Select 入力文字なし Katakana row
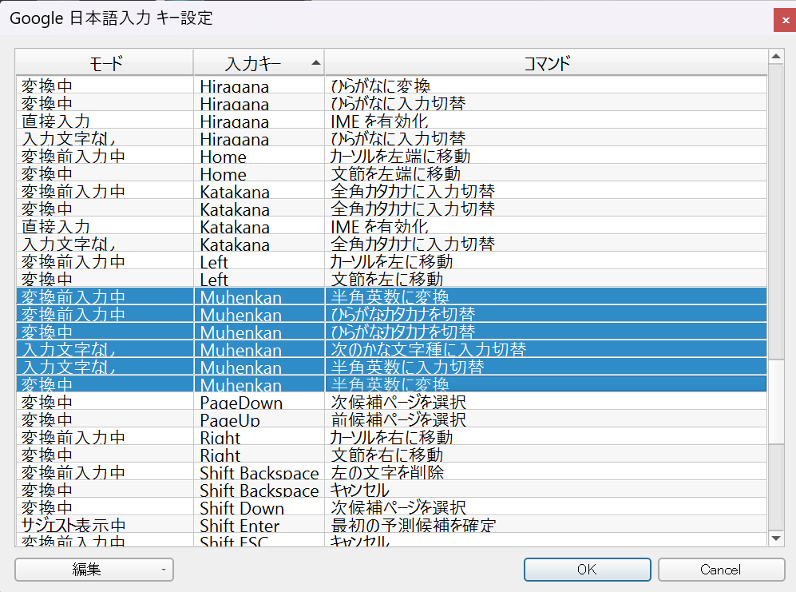 [391, 244]
